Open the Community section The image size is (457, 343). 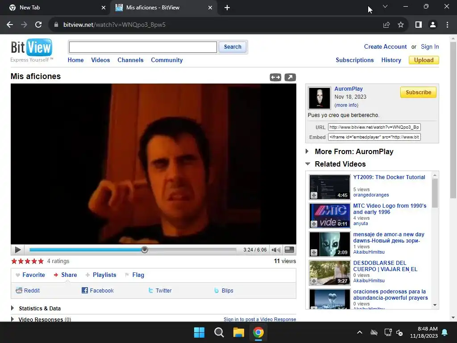[x=167, y=60]
